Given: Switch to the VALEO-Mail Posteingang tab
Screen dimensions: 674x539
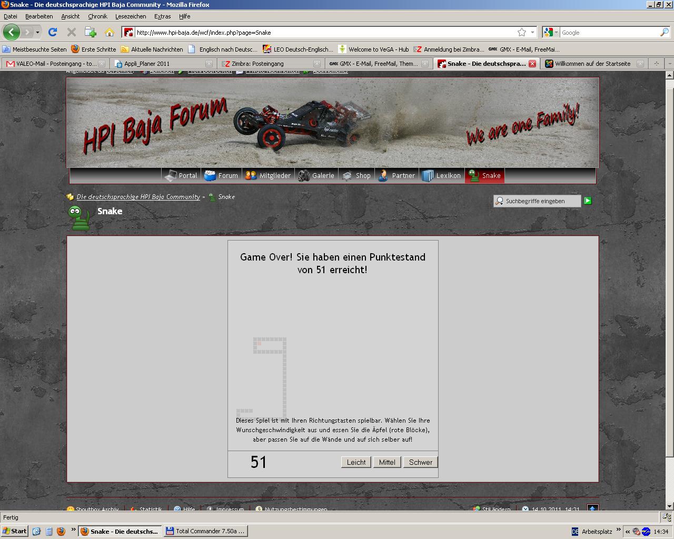Looking at the screenshot, I should coord(55,64).
